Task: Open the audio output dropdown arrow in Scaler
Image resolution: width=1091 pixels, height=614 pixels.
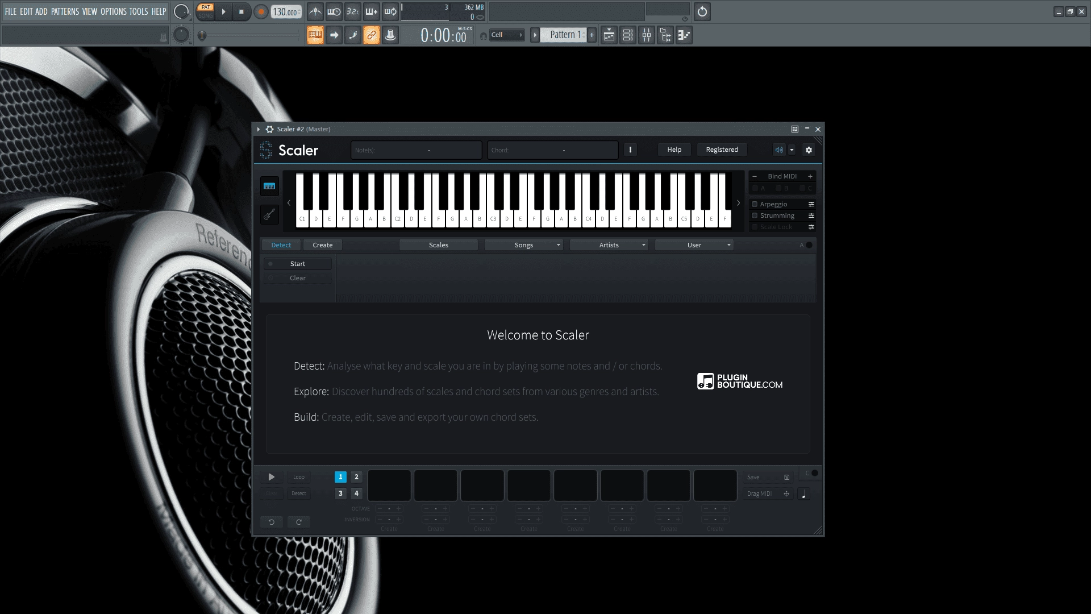Action: click(792, 150)
